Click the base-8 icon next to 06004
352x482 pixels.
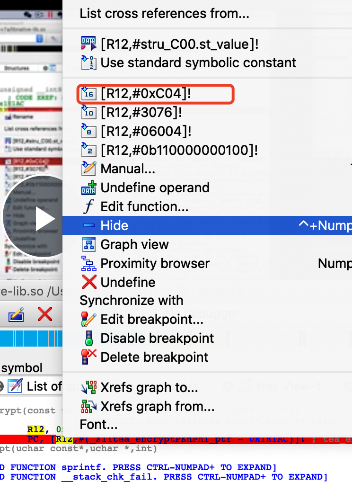88,131
